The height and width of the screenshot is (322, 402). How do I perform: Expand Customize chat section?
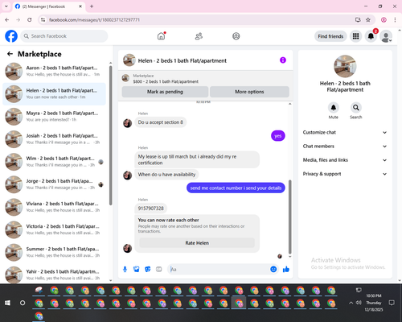345,132
